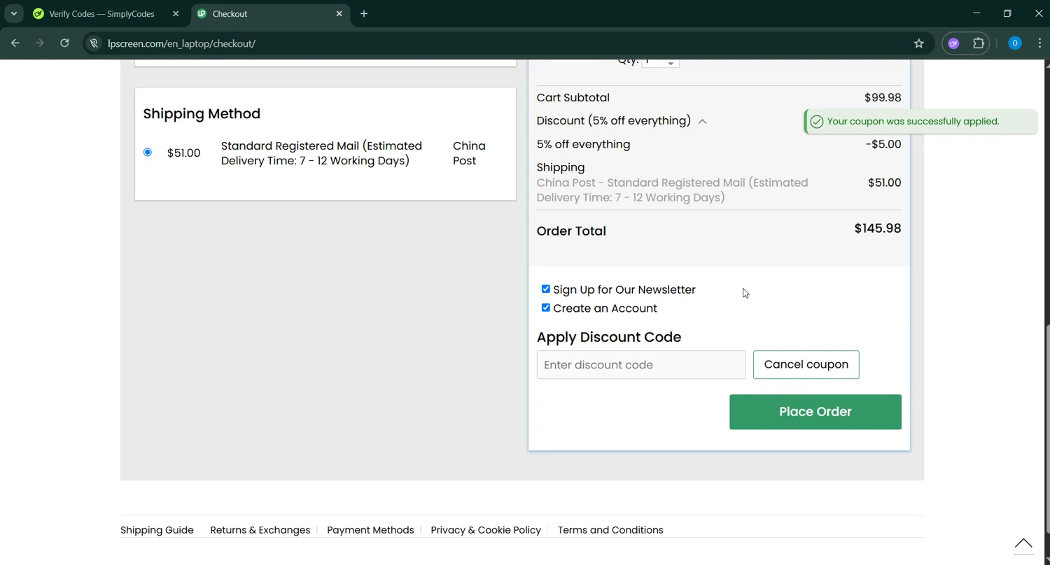Viewport: 1050px width, 565px height.
Task: Open Chrome three-dot menu
Action: point(1039,43)
